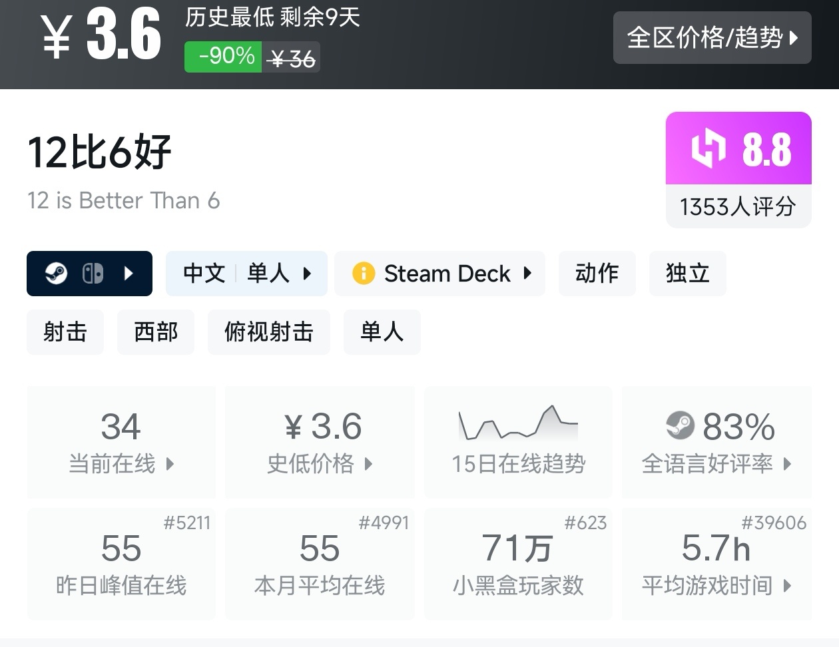The image size is (839, 647).
Task: Expand the 中文 单人 language details
Action: coord(246,274)
